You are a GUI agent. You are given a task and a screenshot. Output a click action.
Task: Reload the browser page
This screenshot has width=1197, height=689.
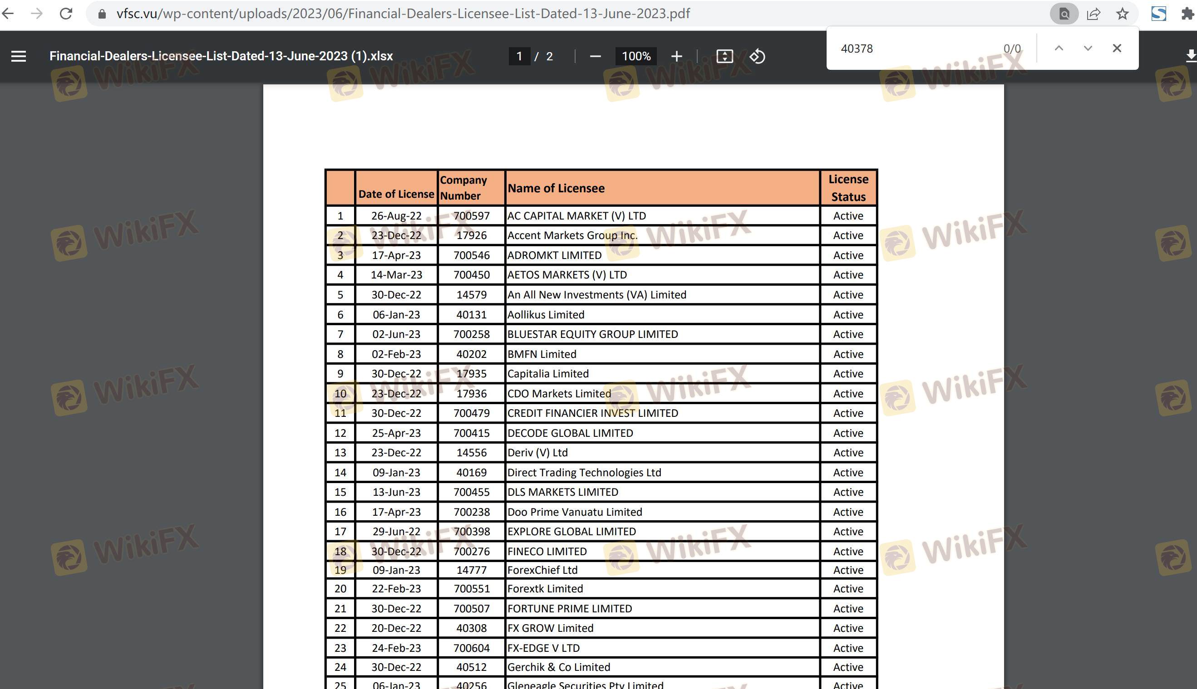click(66, 13)
